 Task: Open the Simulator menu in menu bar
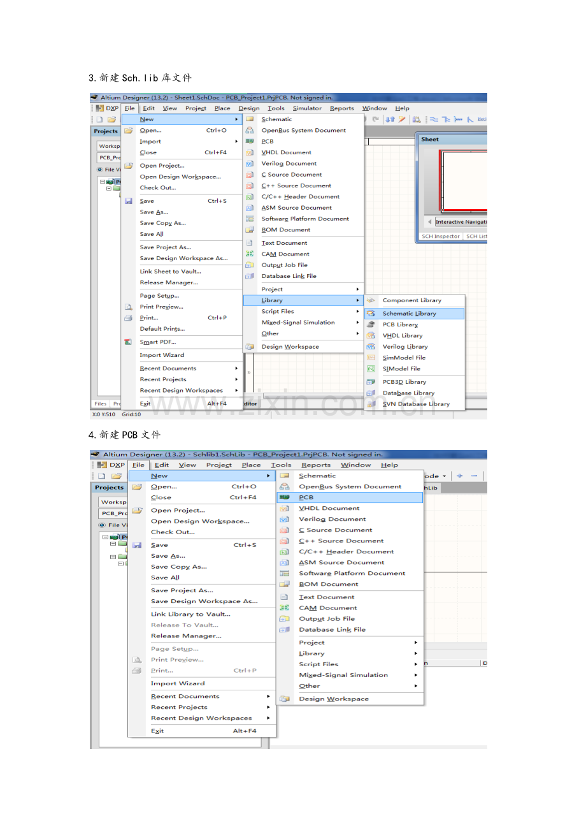pos(307,108)
